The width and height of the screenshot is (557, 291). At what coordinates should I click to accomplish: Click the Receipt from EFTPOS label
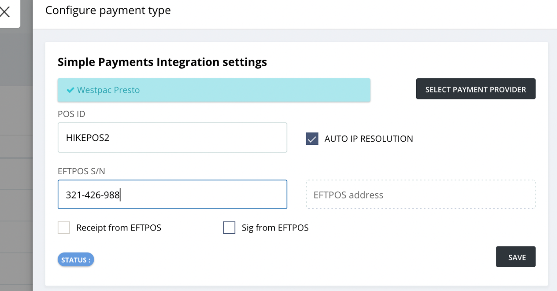(x=118, y=227)
